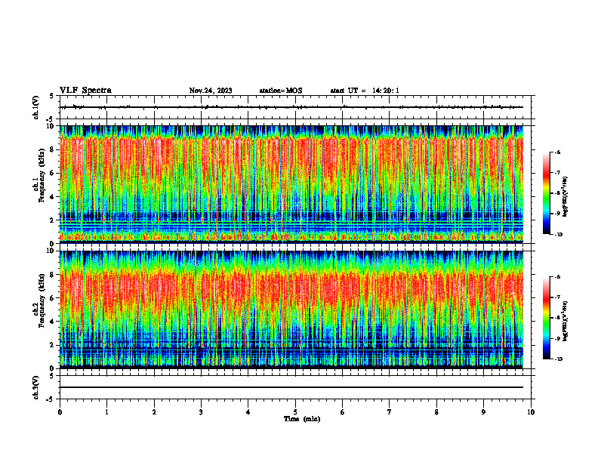This screenshot has width=598, height=462.
Task: Click inside the ch.2 spectrogram panel
Action: coord(291,310)
